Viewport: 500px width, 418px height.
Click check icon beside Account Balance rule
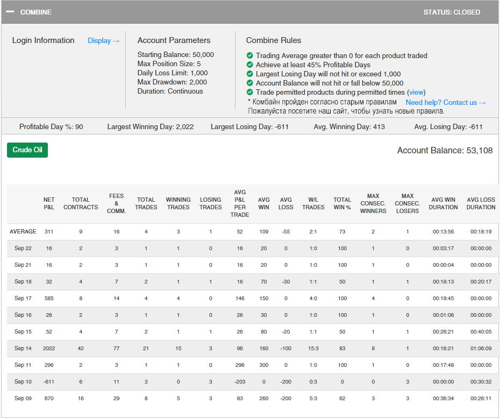coord(250,83)
